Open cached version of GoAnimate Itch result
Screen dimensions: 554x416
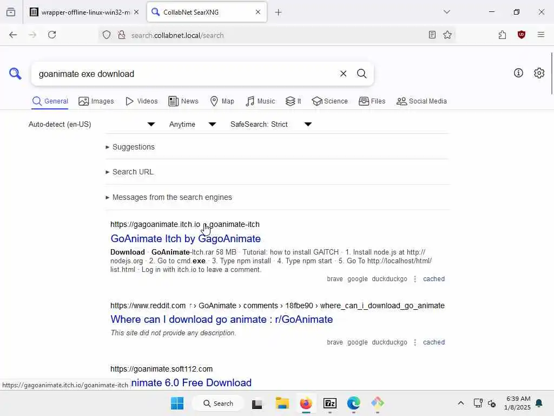[434, 279]
